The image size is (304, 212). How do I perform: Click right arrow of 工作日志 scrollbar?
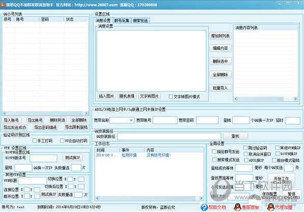pyautogui.click(x=201, y=198)
